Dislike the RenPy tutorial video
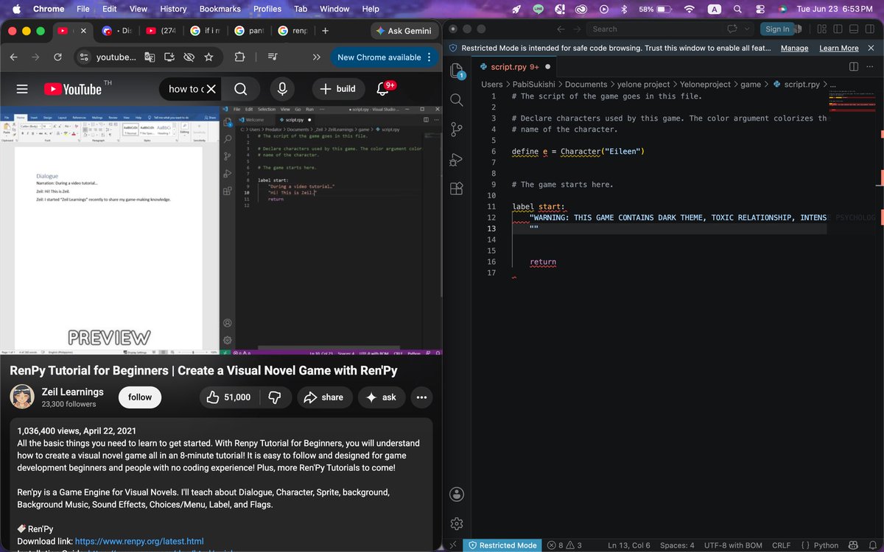Image resolution: width=884 pixels, height=552 pixels. click(274, 397)
